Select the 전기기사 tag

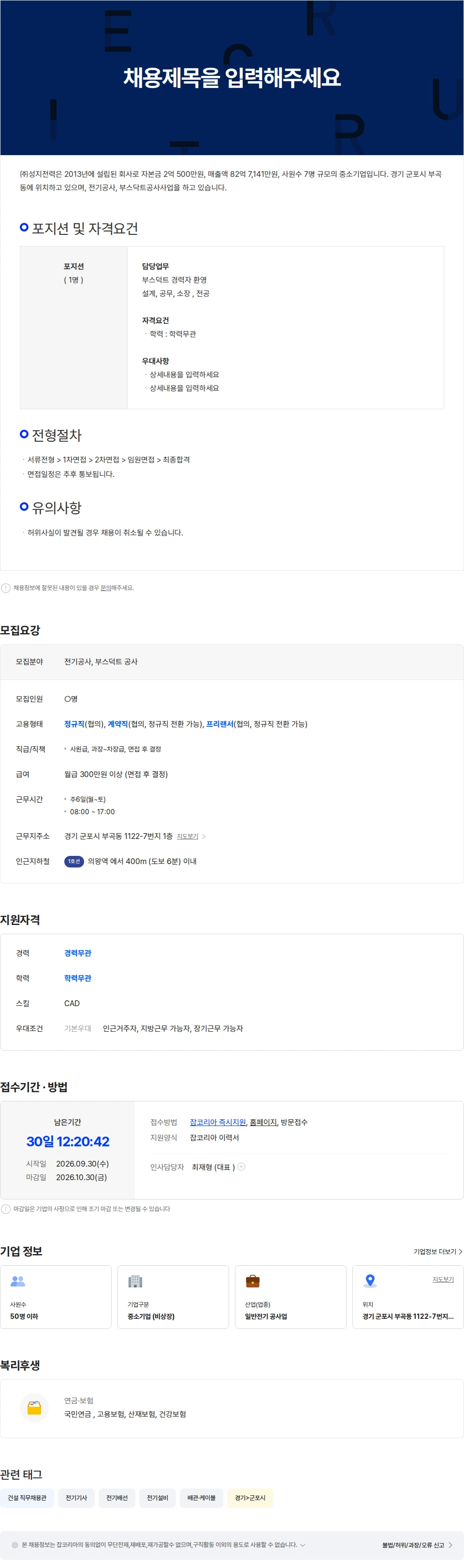[x=76, y=1498]
